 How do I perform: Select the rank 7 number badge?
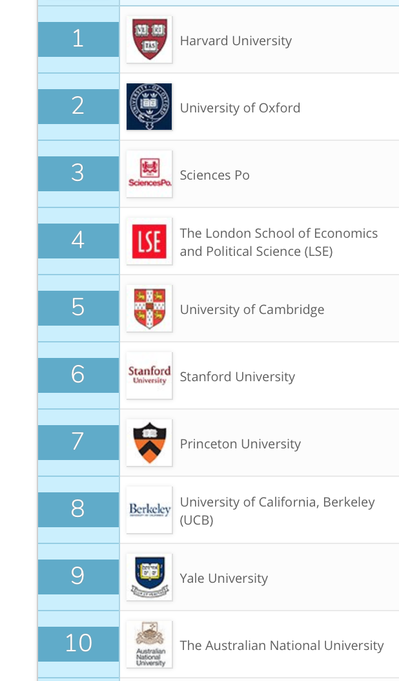click(78, 443)
